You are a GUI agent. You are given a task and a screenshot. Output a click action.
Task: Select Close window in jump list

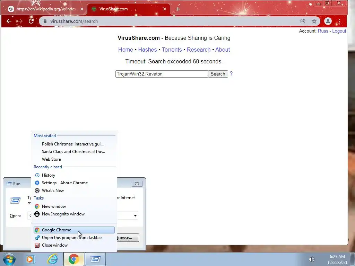74,245
